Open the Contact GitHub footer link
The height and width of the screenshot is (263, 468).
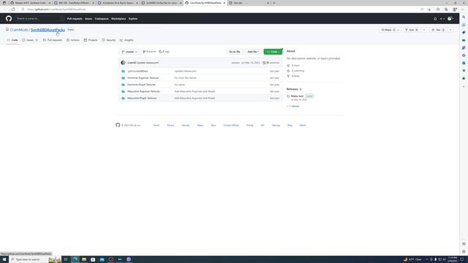pos(231,126)
